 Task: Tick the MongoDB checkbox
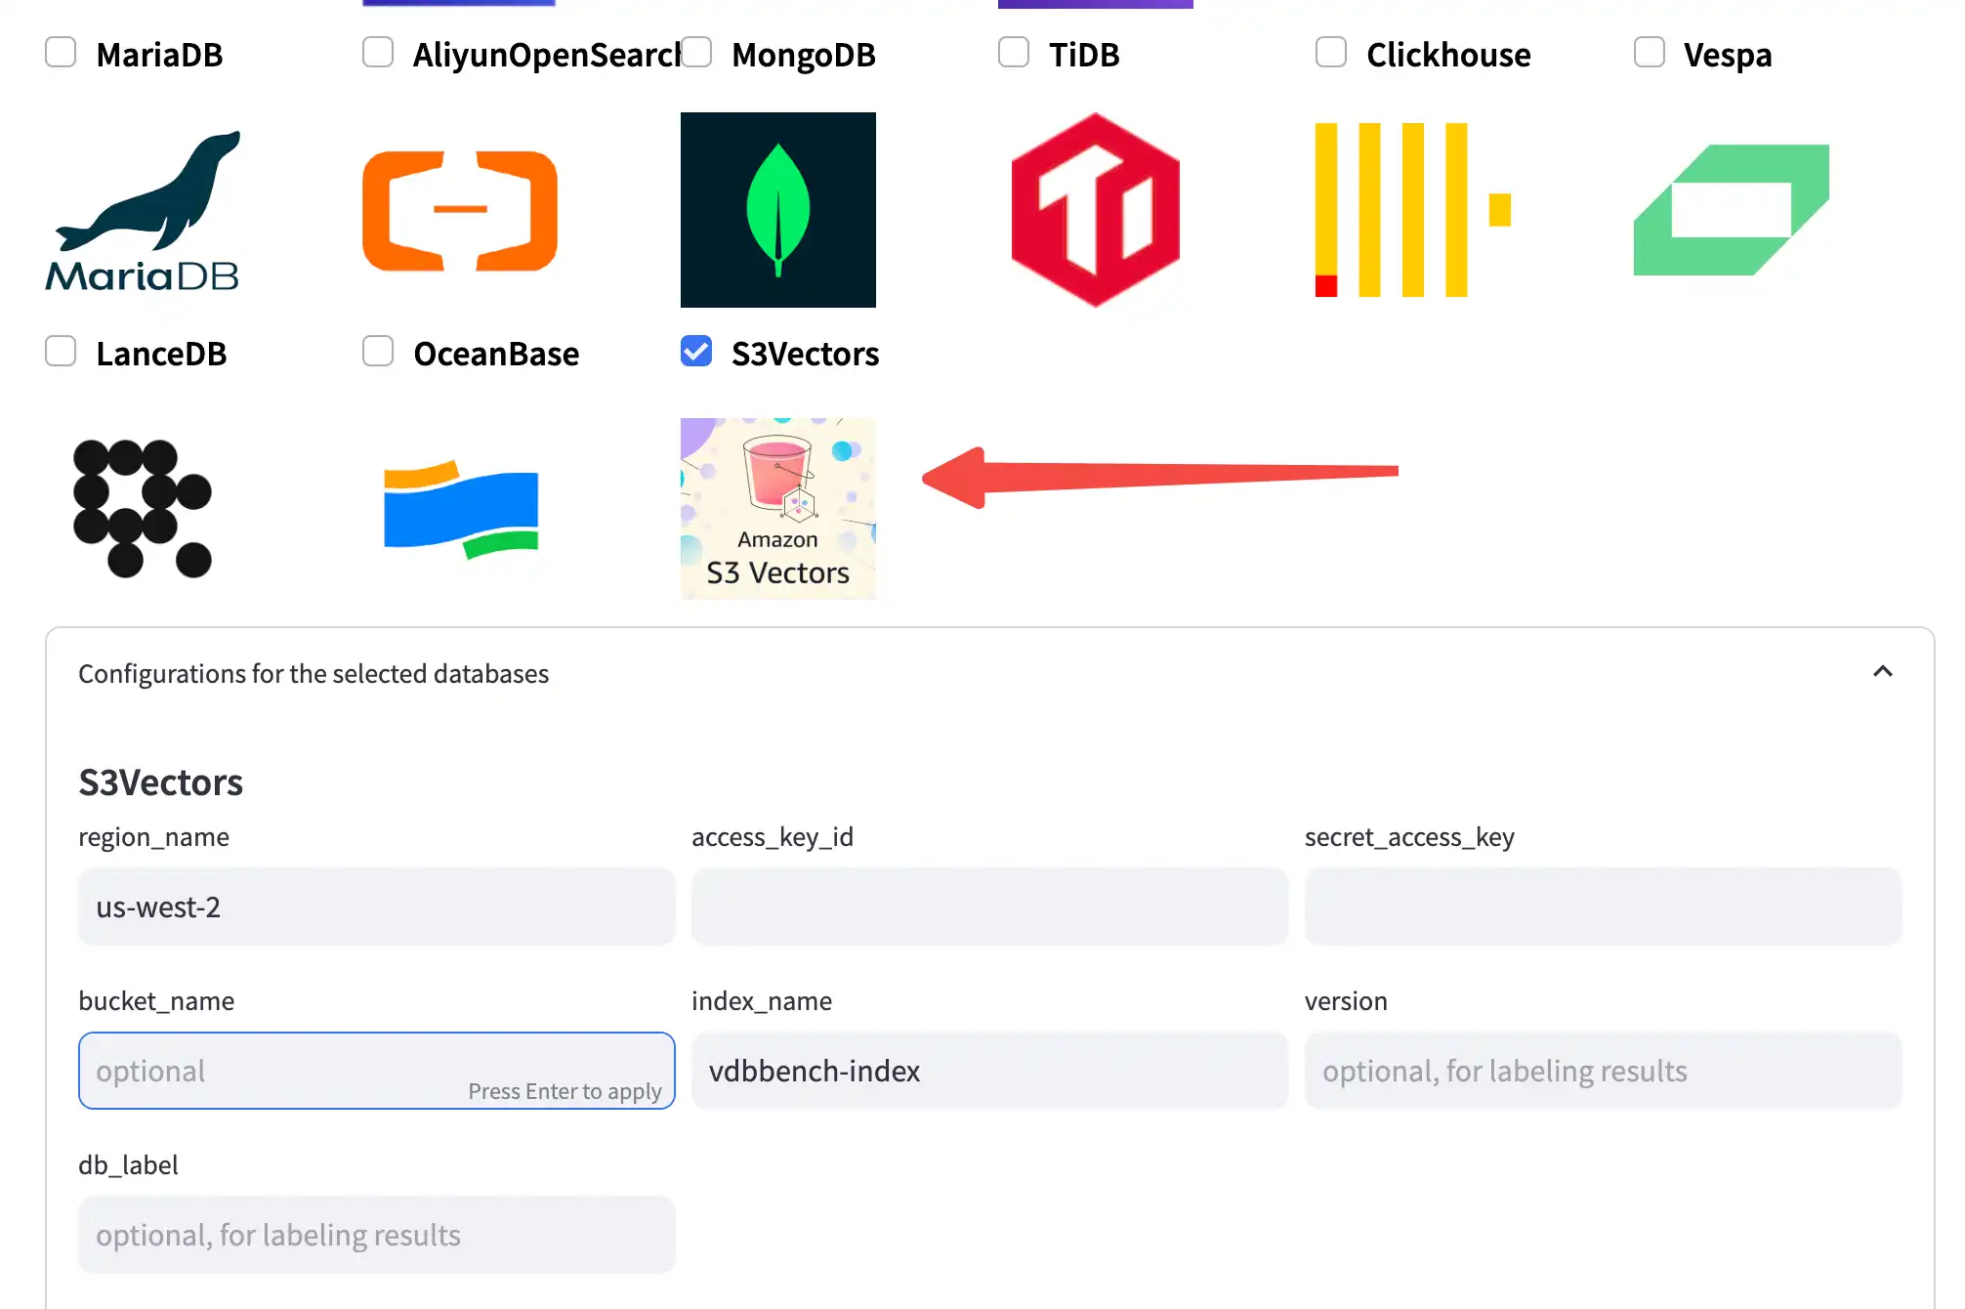tap(696, 53)
